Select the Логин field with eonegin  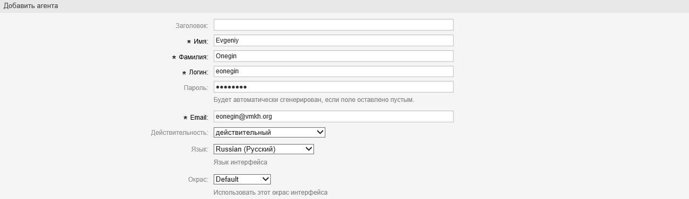tap(333, 71)
